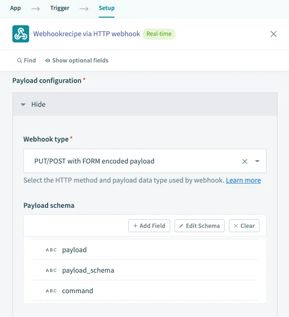Select the command field row
The height and width of the screenshot is (317, 289).
click(78, 291)
